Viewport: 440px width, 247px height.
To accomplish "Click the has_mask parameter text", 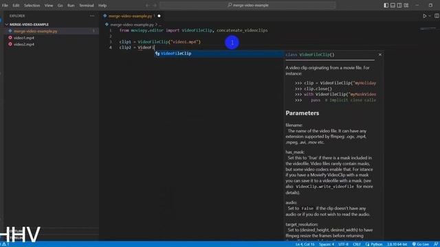I will [x=295, y=152].
